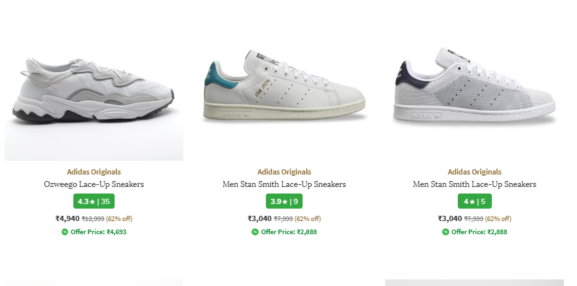Viewport: 577px width, 286px height.
Task: Click the offer icon under the 4-star Stan Smith
Action: [445, 232]
